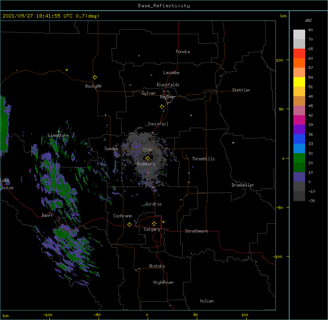This screenshot has height=320, width=328.
Task: Click the white asterisk marker east of Innisfail
Action: coord(191,115)
